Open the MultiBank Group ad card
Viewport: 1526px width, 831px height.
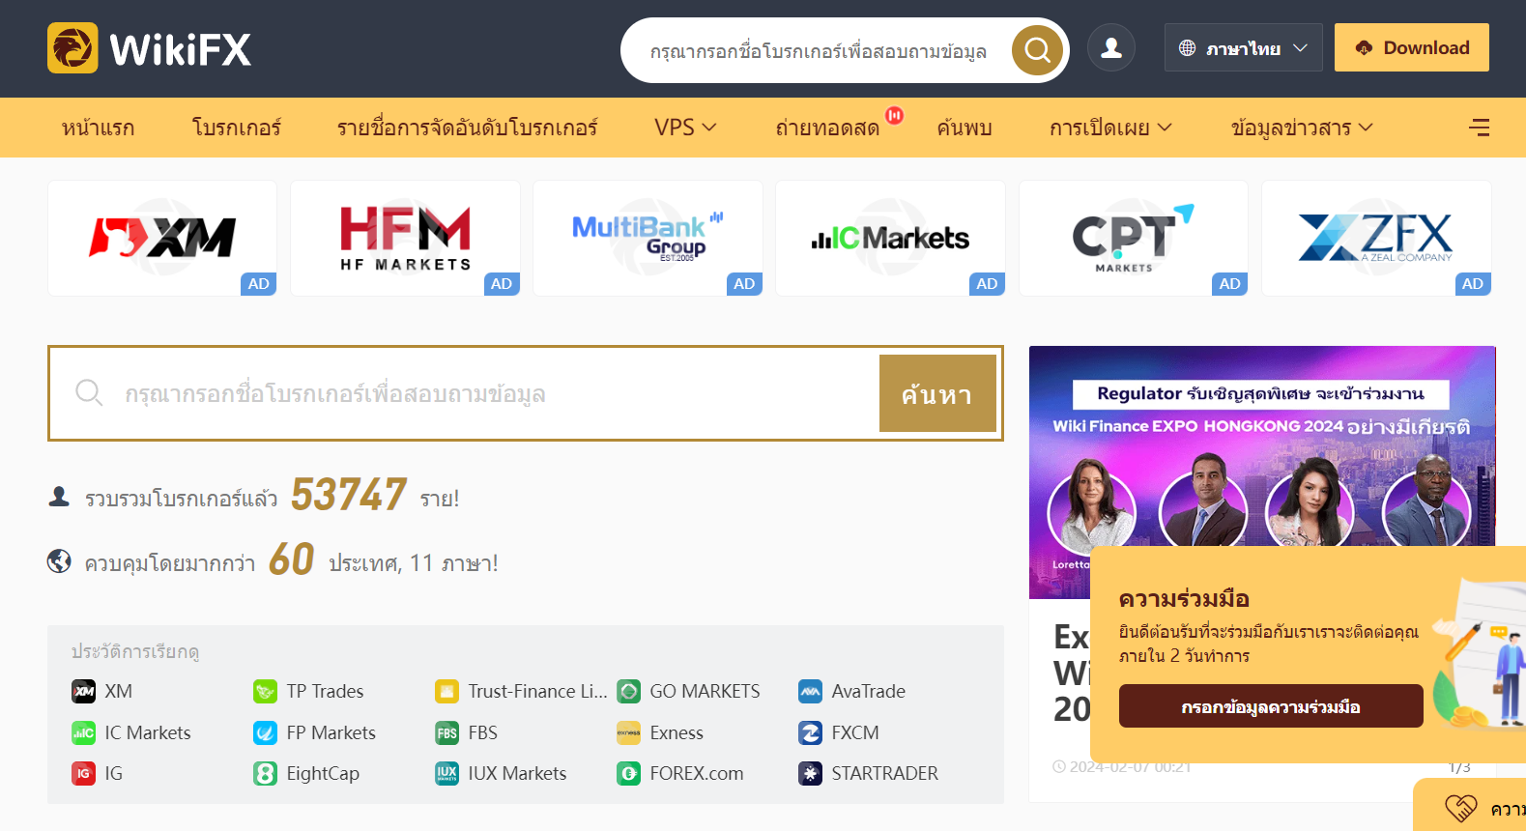(648, 238)
